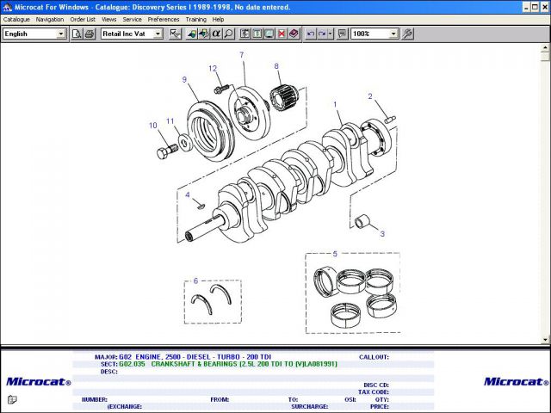Select callout number 7 damper plate
The height and width of the screenshot is (413, 551).
click(x=242, y=55)
